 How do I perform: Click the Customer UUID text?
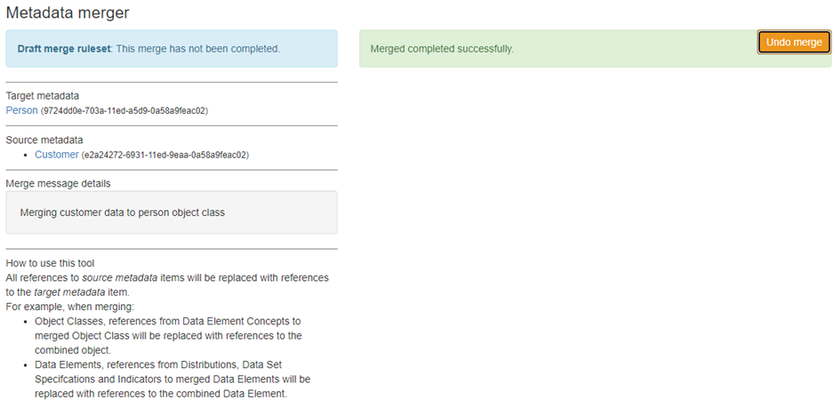click(165, 155)
